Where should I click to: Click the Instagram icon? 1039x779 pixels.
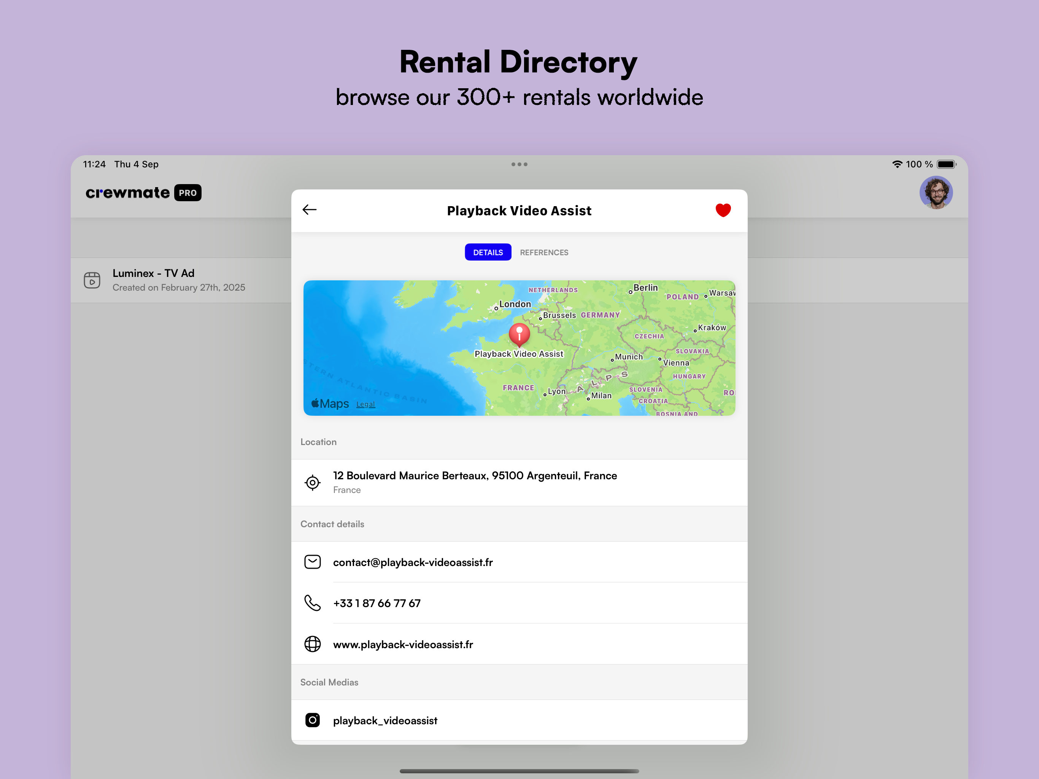pyautogui.click(x=312, y=720)
